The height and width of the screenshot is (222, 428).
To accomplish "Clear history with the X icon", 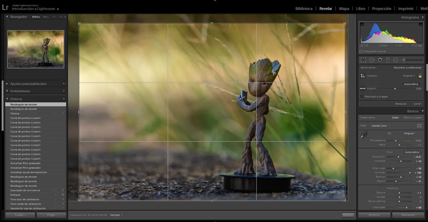I will tap(64, 99).
